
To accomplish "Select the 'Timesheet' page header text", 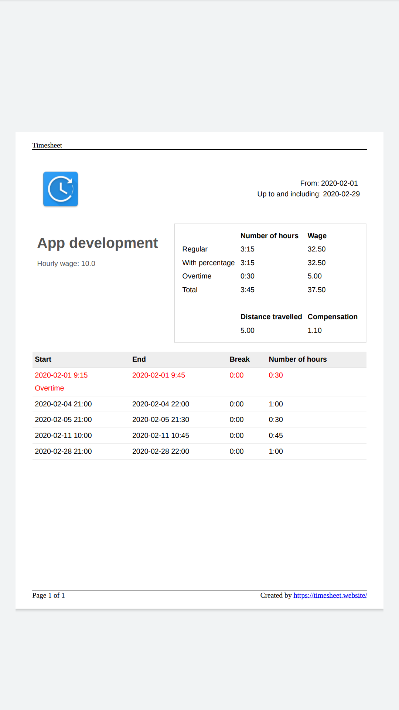I will tap(47, 145).
